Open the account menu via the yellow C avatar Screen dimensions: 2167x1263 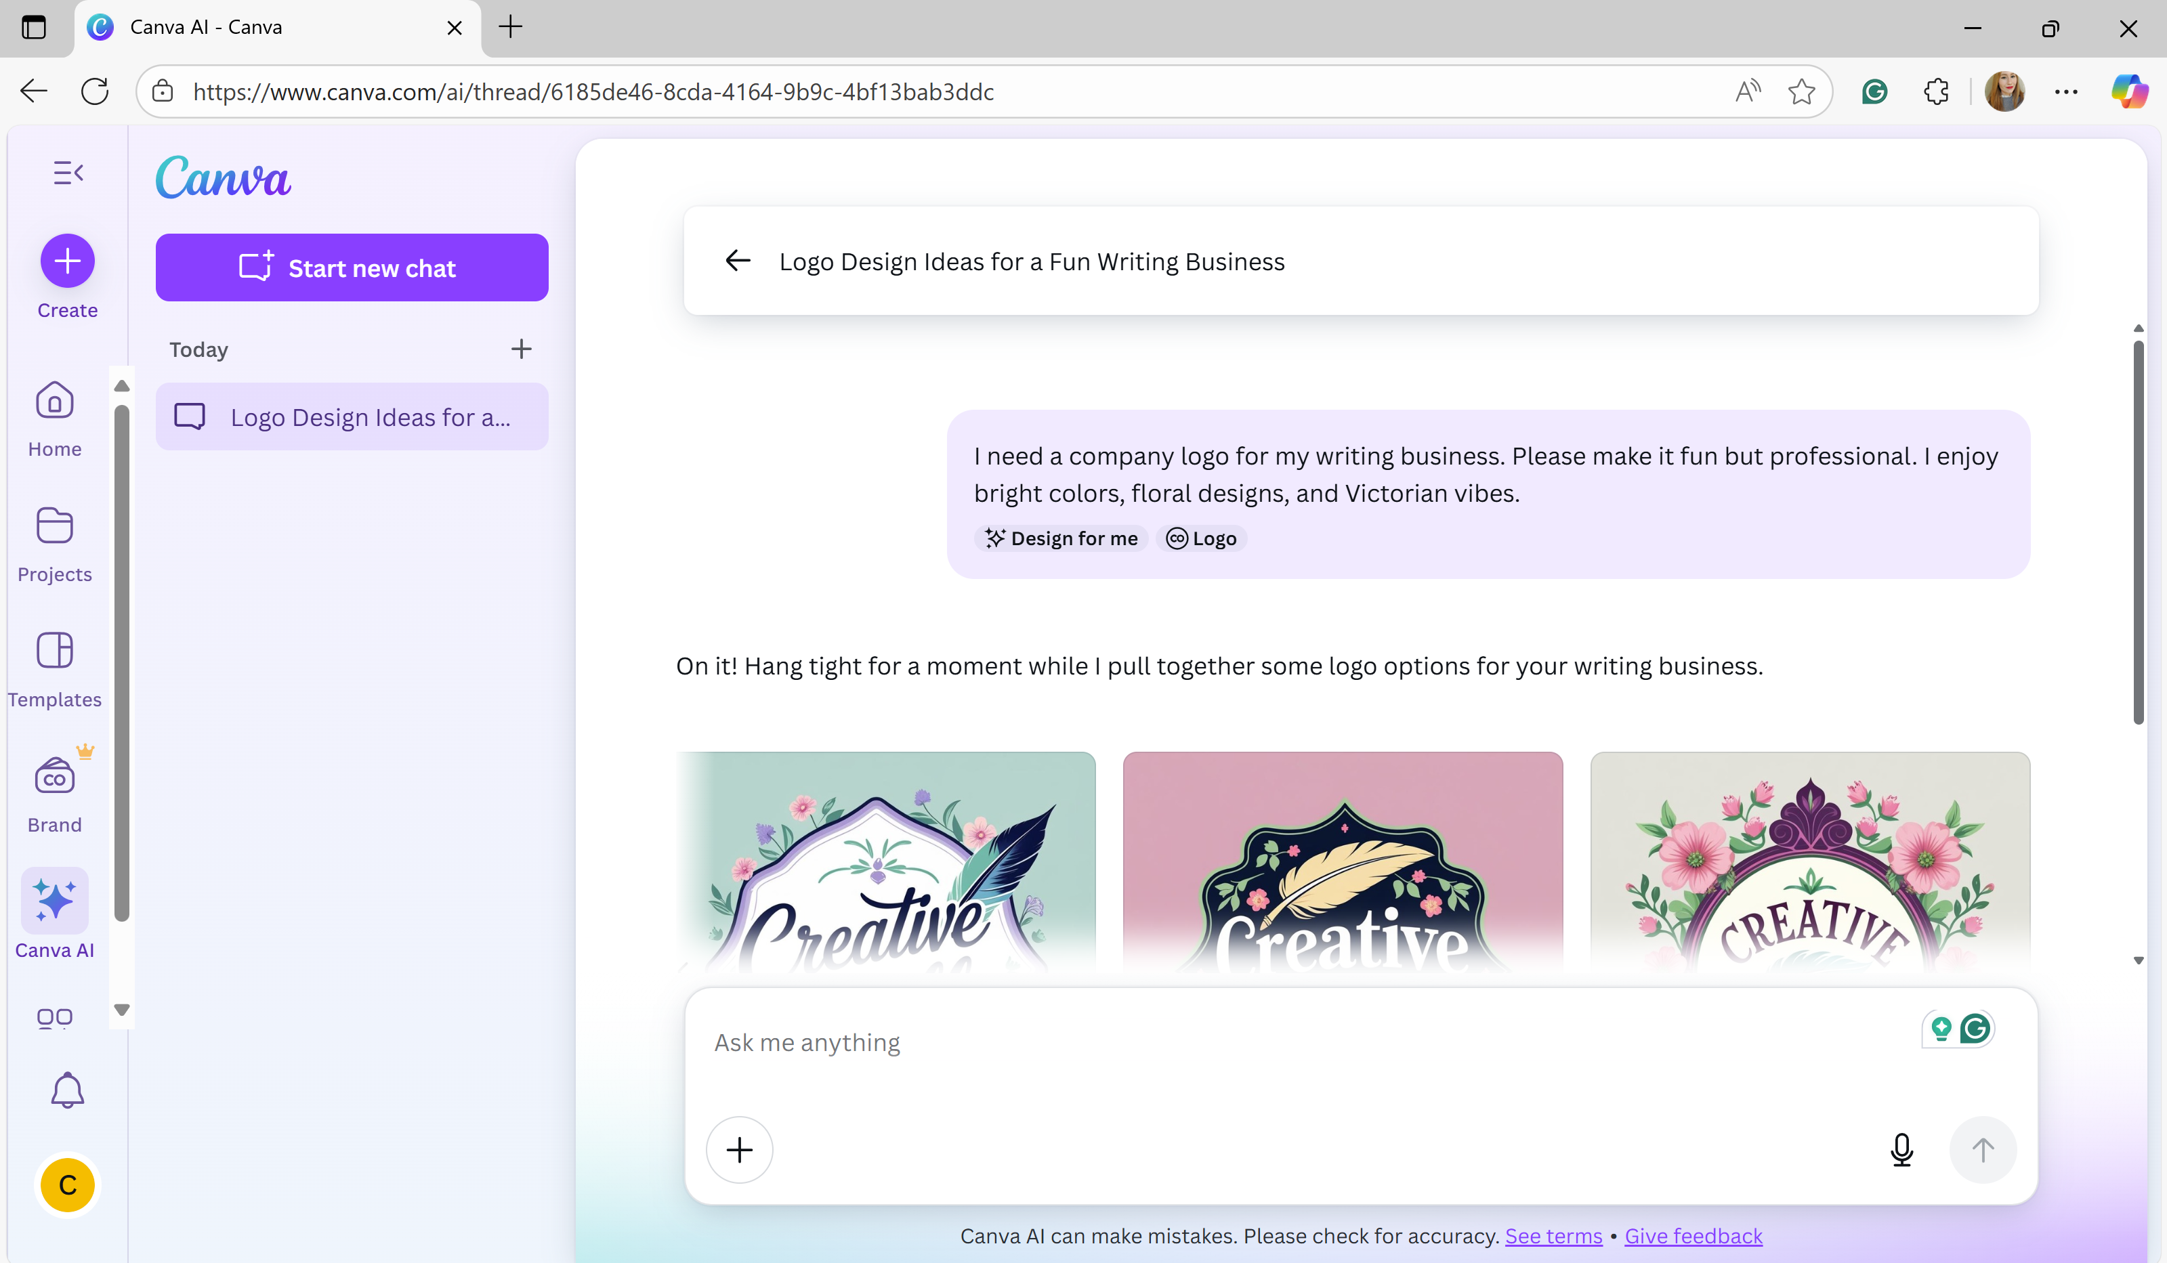point(67,1184)
